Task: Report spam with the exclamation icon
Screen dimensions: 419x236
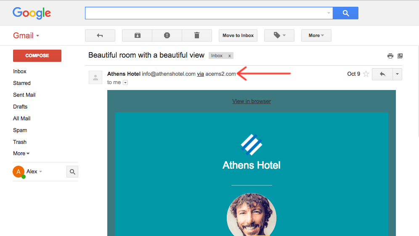Action: coord(167,36)
